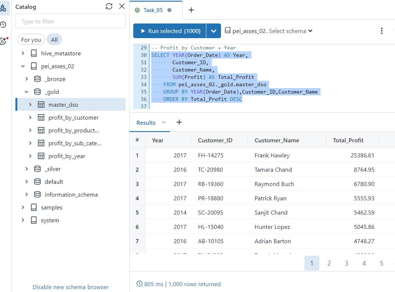This screenshot has width=395, height=292.
Task: Click the samples catalog book icon
Action: coord(34,207)
